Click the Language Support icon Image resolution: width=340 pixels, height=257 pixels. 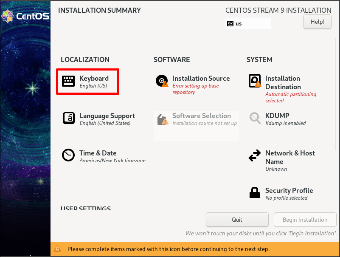(69, 118)
